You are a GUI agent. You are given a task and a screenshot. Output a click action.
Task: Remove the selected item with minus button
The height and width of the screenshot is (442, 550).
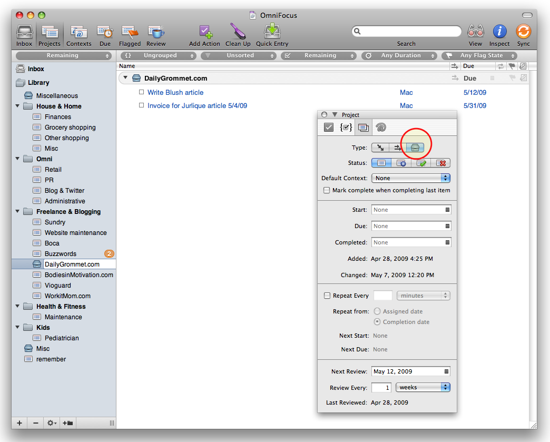click(x=35, y=423)
